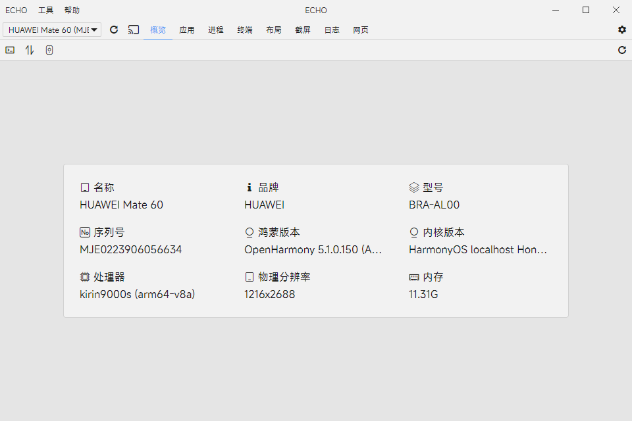Viewport: 632px width, 421px height.
Task: Open the screen casting / mirroring icon
Action: pos(134,30)
